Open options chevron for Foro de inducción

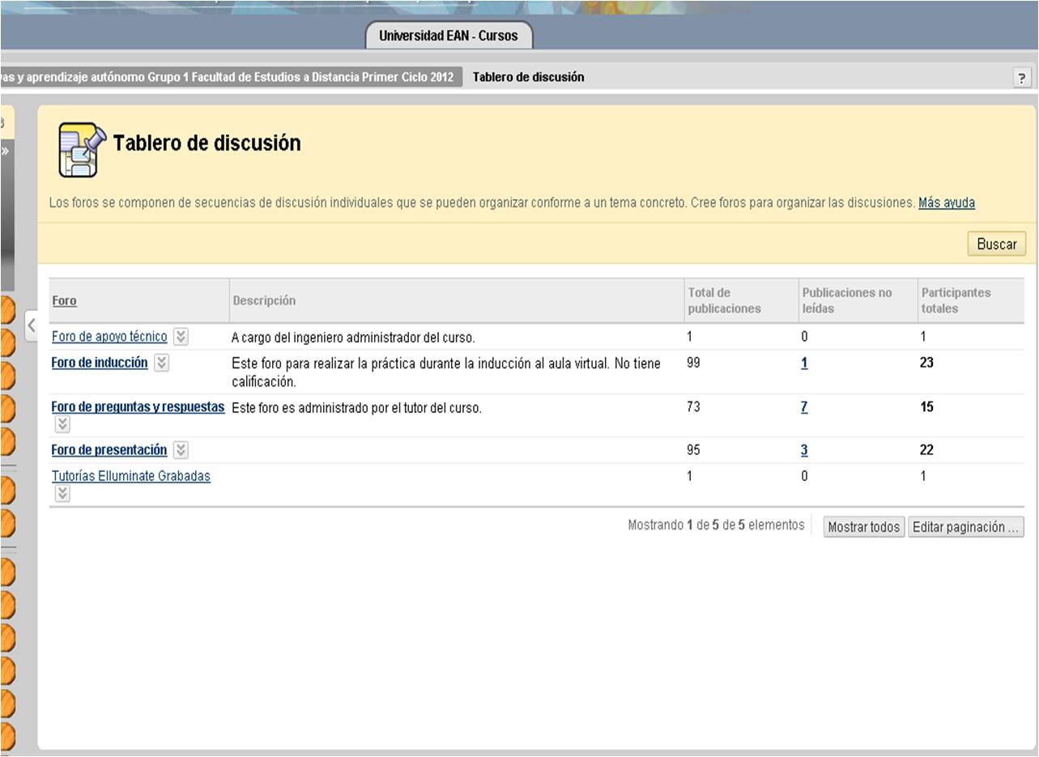(x=162, y=363)
